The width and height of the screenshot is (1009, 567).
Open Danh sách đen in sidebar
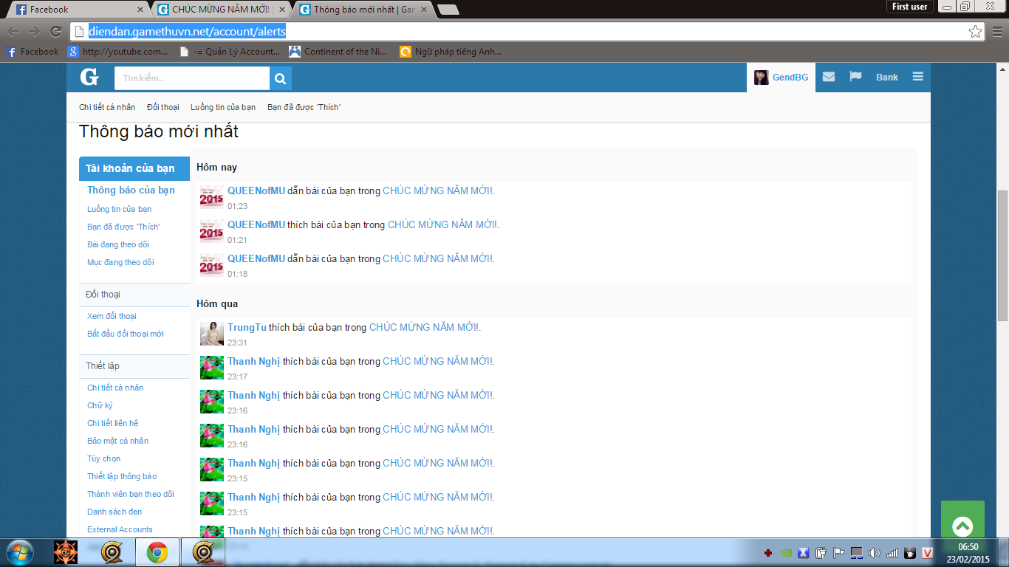point(114,512)
